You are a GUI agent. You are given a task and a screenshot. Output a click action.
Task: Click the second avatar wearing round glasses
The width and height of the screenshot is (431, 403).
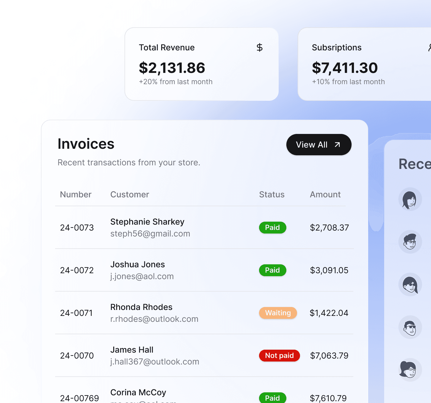410,242
